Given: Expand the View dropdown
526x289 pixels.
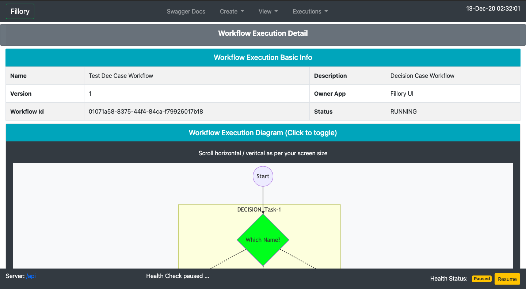Looking at the screenshot, I should point(268,11).
